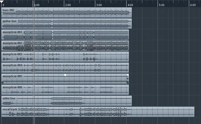Click masqstem-005's right-edge middle gray handle
201x124 pixels.
coord(128,79)
